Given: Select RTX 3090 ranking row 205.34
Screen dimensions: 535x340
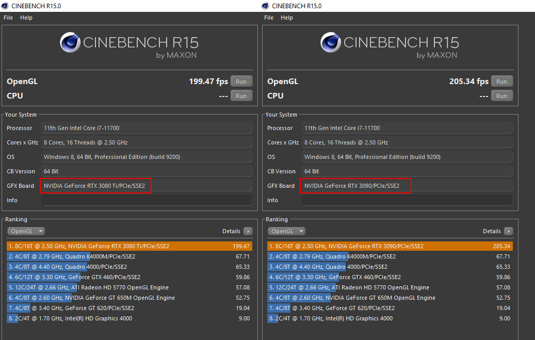Looking at the screenshot, I should (x=390, y=246).
